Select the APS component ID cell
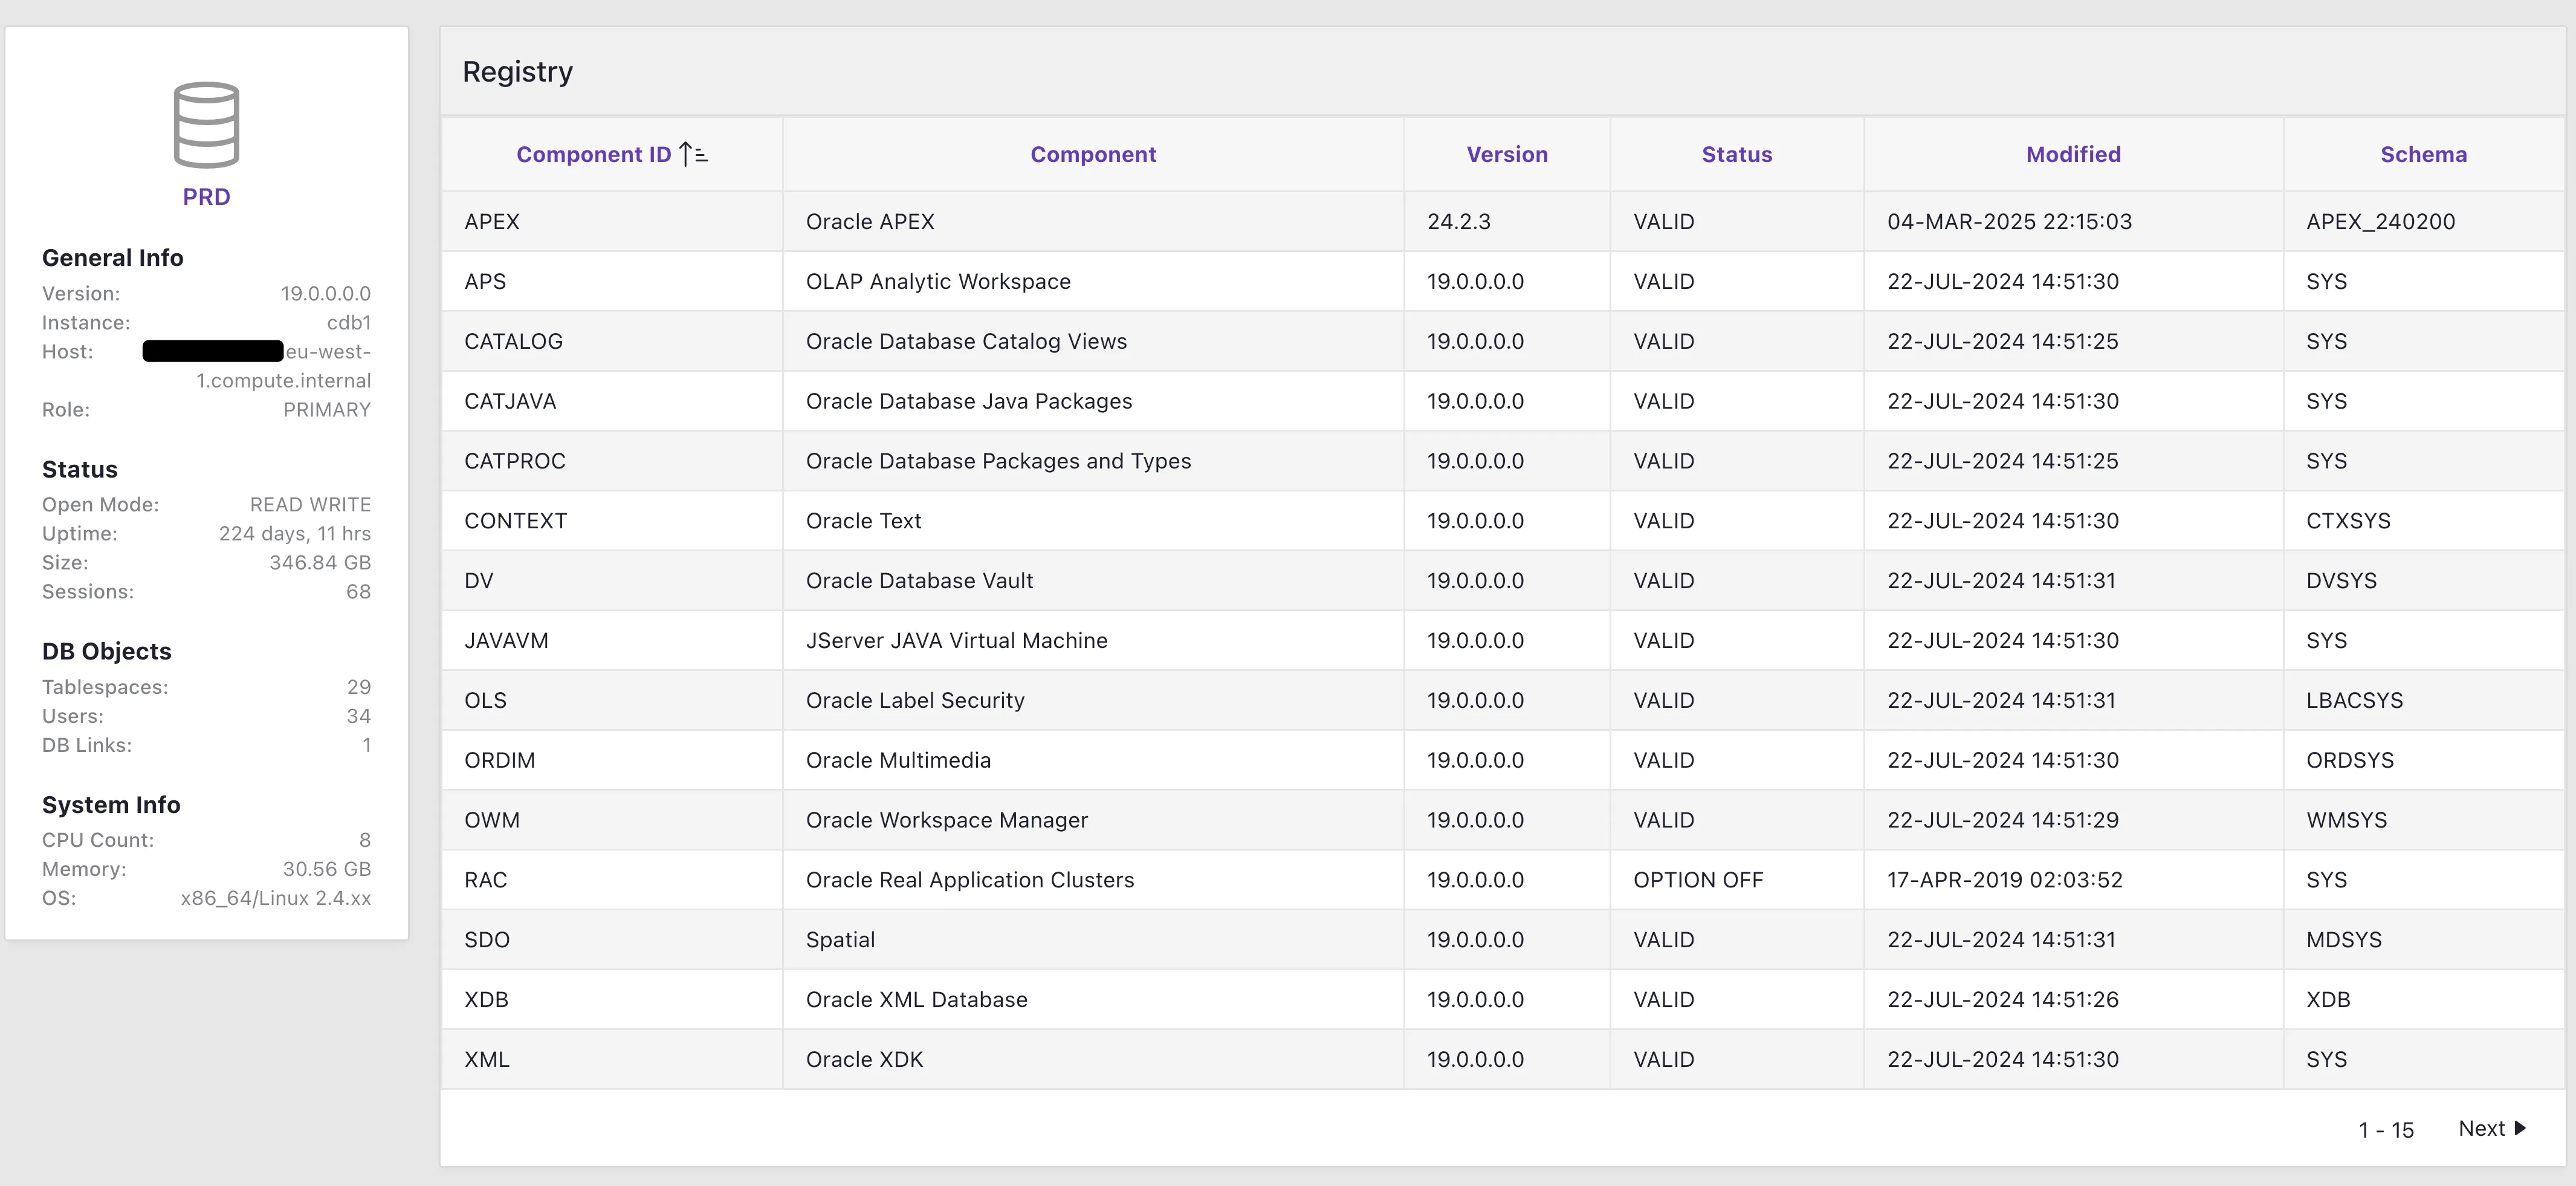 [x=612, y=281]
